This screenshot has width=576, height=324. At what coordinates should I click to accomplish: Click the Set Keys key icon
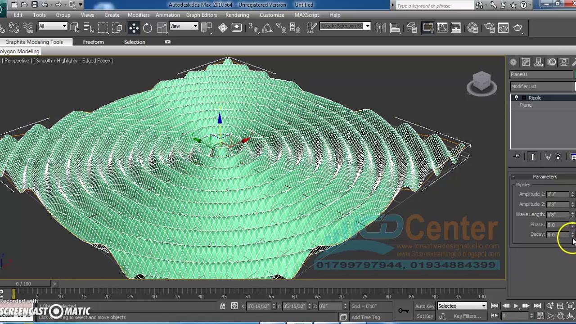click(x=404, y=310)
